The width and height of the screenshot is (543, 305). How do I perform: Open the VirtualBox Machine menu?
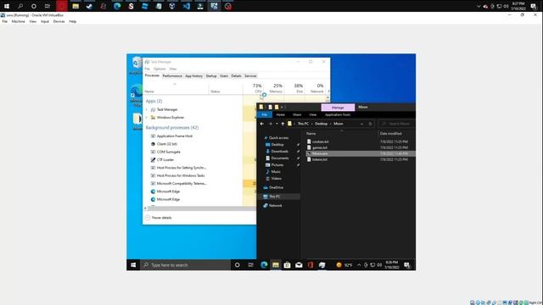(18, 21)
